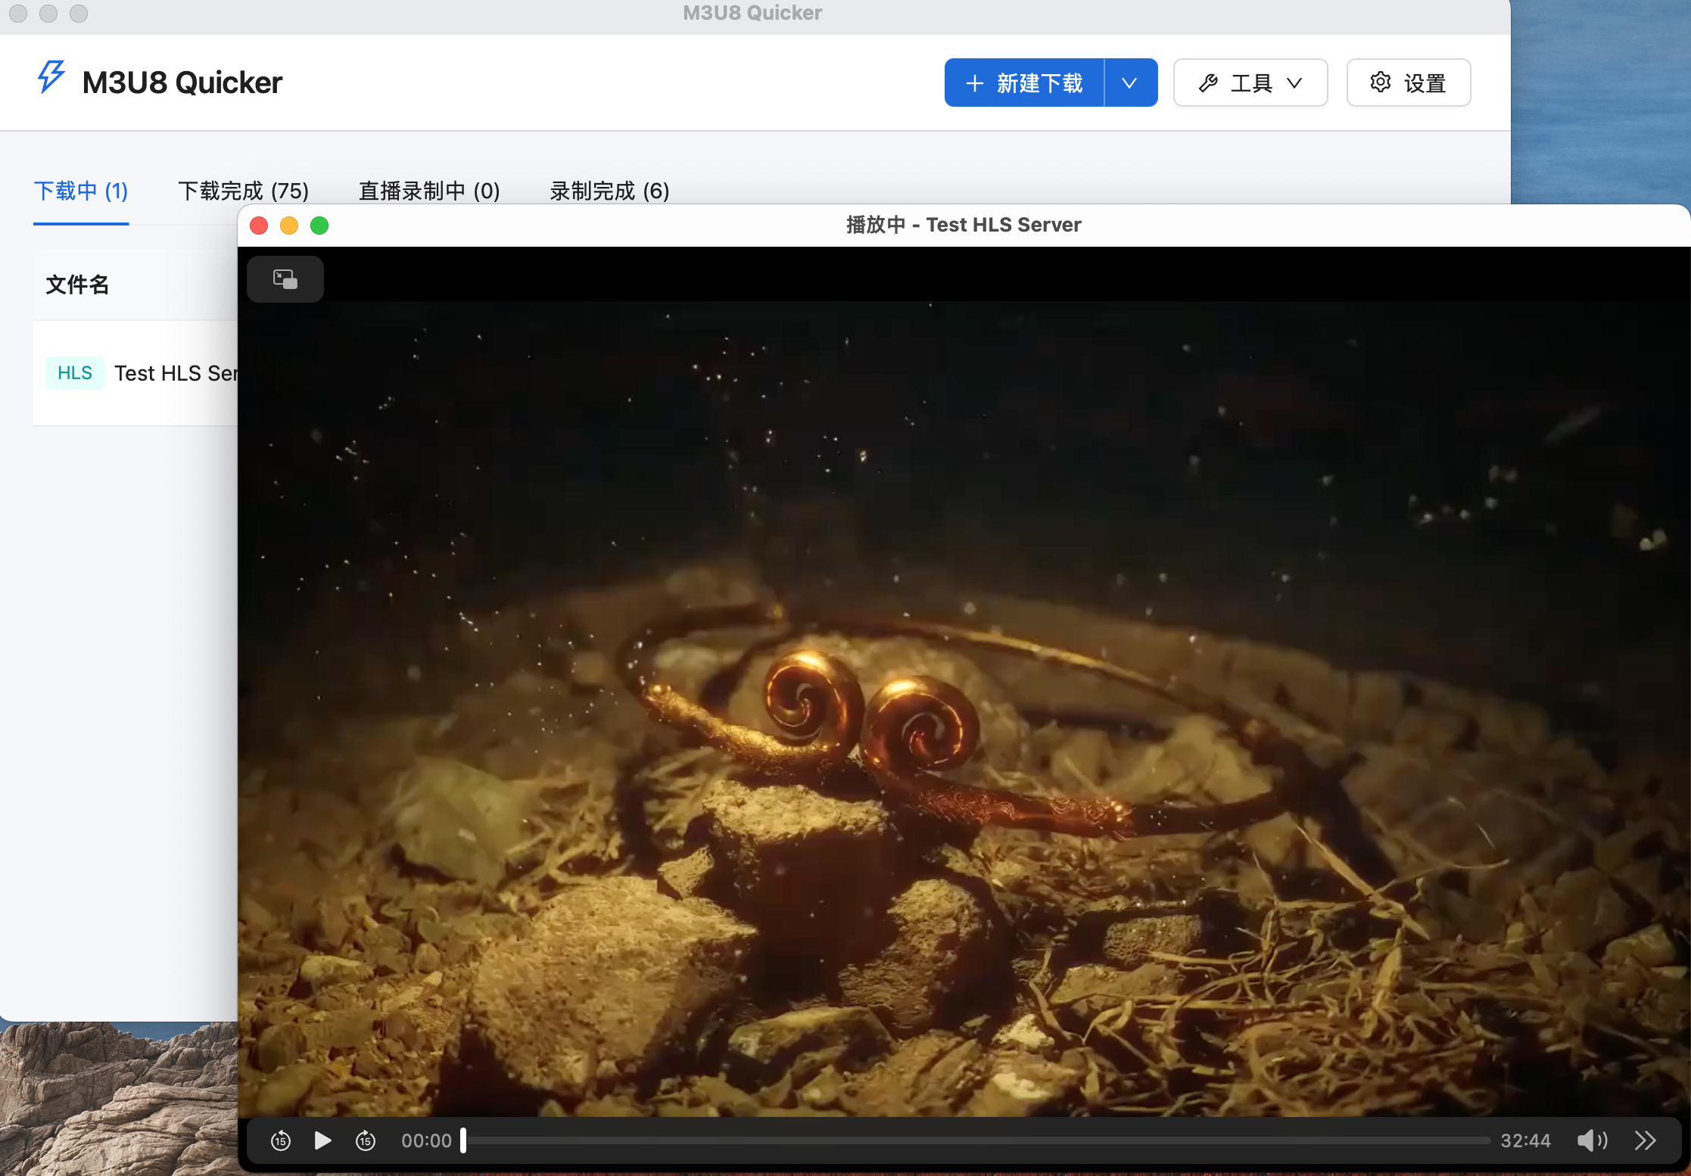Maximize the player window with green button
The image size is (1691, 1176).
(319, 226)
